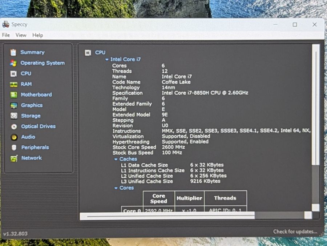Open the View menu
Viewport: 327px width, 246px height.
[x=21, y=35]
